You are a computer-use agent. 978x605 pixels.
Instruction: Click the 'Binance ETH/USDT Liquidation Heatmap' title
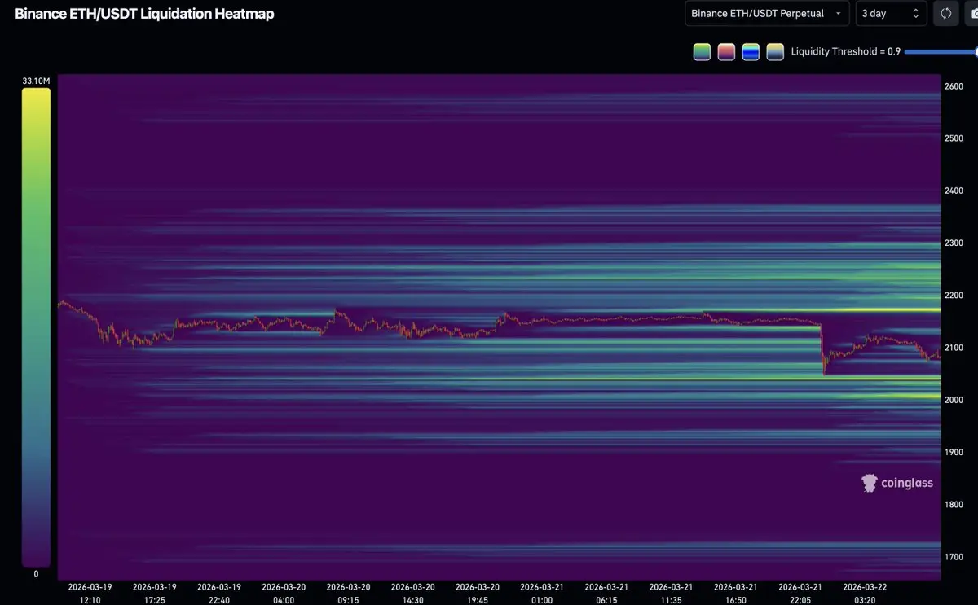click(144, 14)
